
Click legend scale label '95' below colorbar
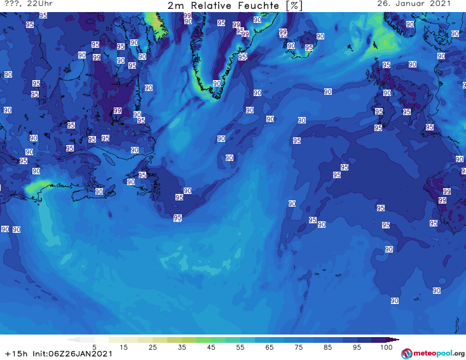pos(357,347)
